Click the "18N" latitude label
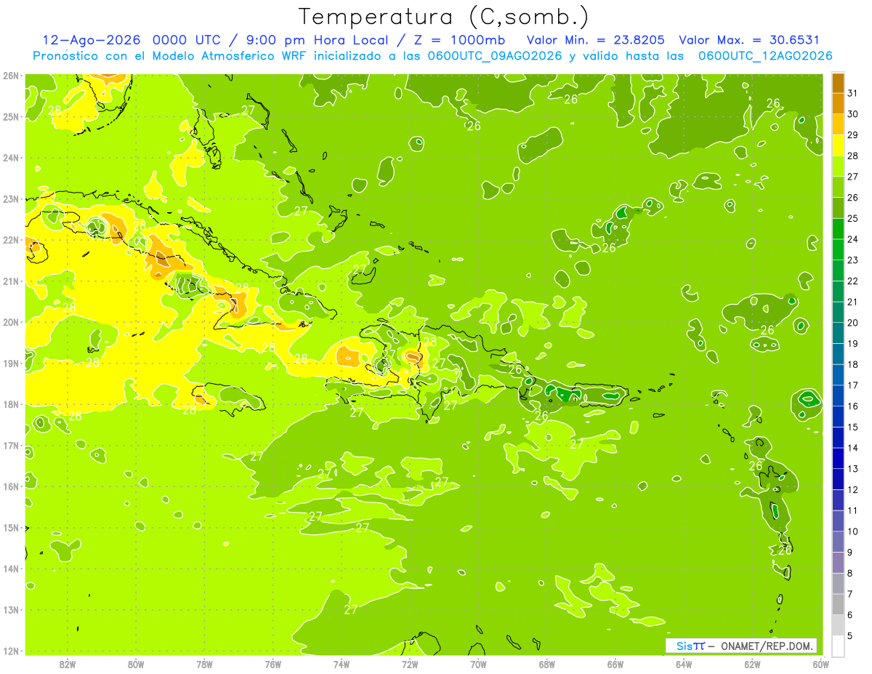 (11, 404)
